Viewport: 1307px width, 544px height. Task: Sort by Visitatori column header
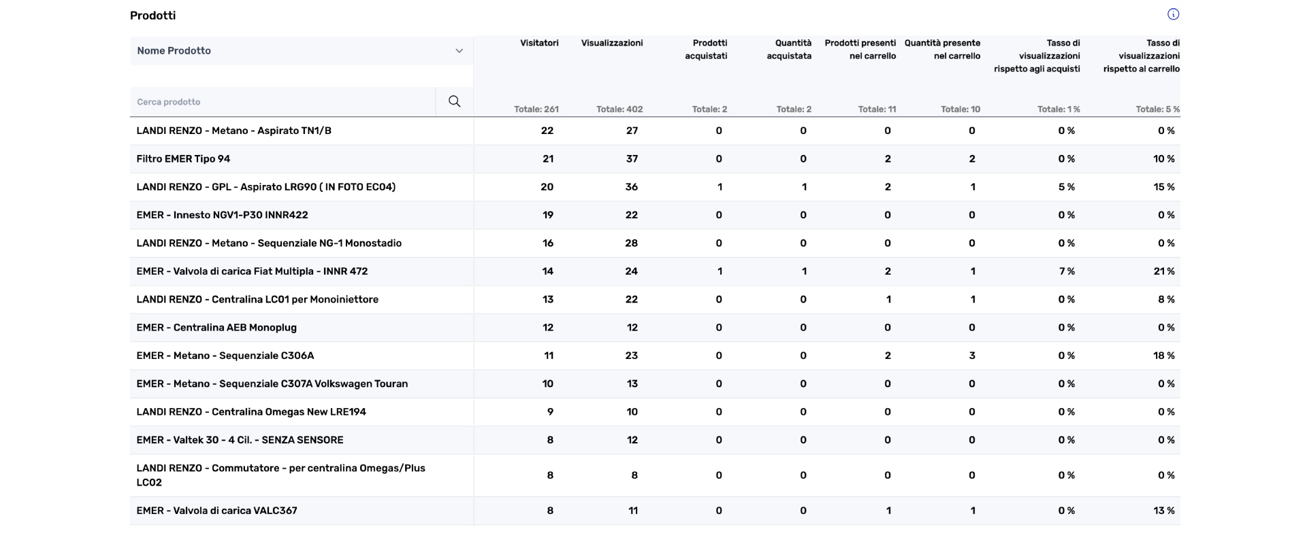click(539, 43)
